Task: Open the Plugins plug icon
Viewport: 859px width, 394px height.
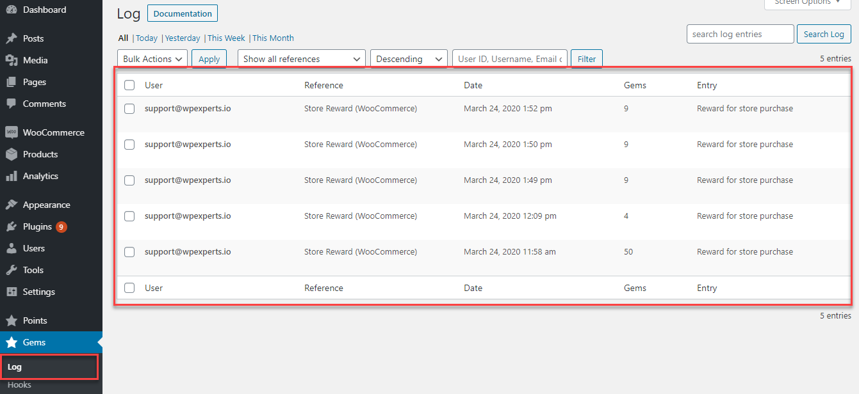Action: pos(12,226)
